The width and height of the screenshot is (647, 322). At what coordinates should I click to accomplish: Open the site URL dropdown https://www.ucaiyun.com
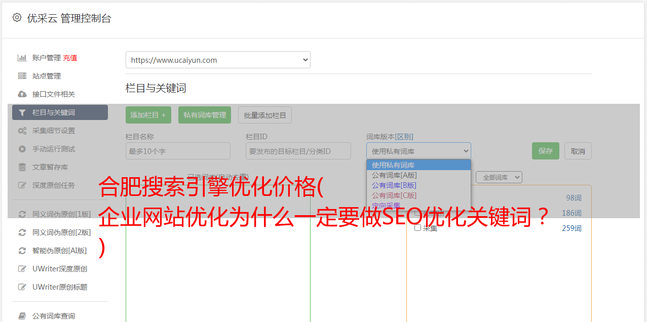point(218,60)
